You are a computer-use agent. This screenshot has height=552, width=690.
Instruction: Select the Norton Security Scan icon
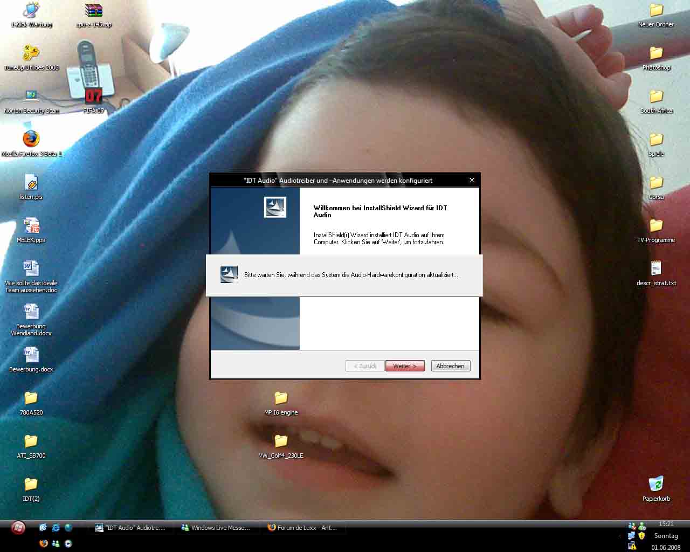coord(31,101)
